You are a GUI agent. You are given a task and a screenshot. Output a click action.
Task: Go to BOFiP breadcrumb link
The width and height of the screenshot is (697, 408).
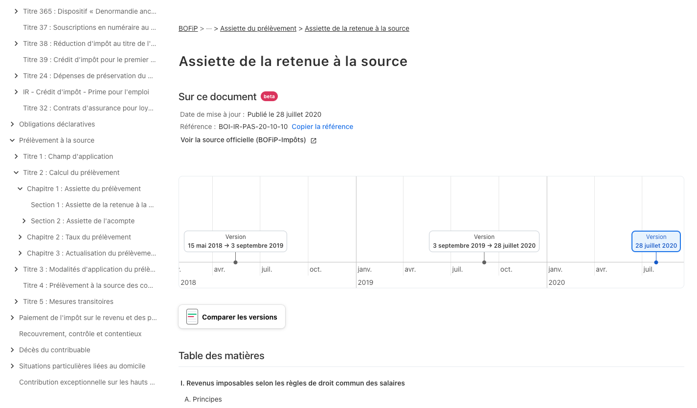coord(188,28)
